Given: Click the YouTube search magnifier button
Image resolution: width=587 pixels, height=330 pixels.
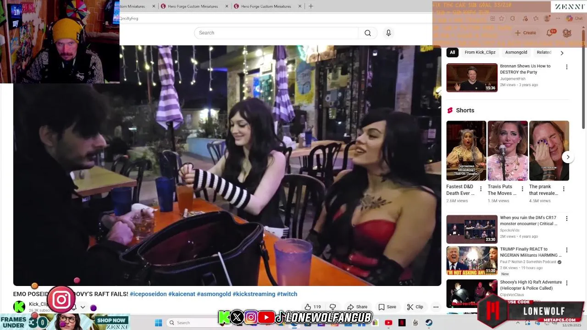Looking at the screenshot, I should click(367, 33).
